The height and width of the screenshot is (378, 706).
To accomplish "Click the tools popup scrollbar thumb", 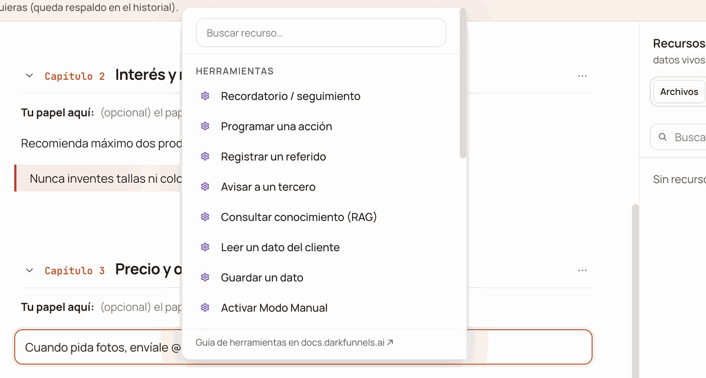I will click(463, 83).
